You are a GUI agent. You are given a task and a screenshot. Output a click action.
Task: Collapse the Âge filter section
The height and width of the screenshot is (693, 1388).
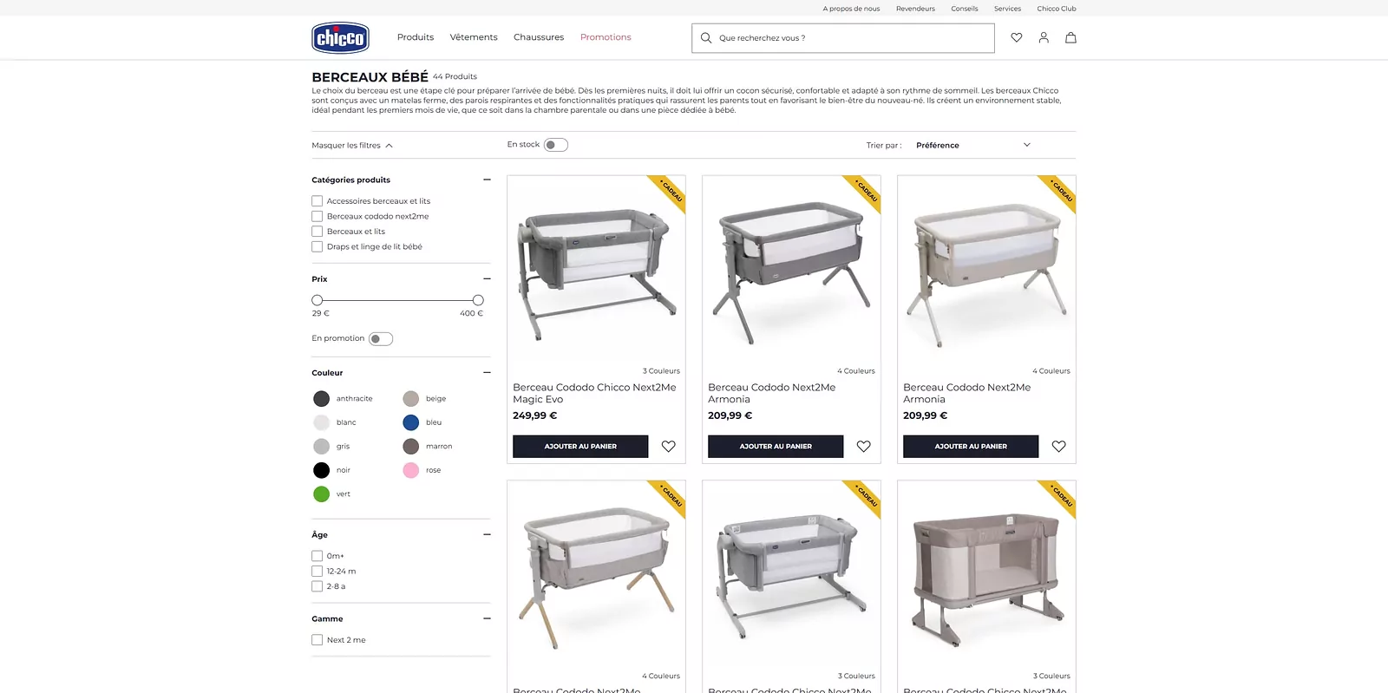pos(487,534)
